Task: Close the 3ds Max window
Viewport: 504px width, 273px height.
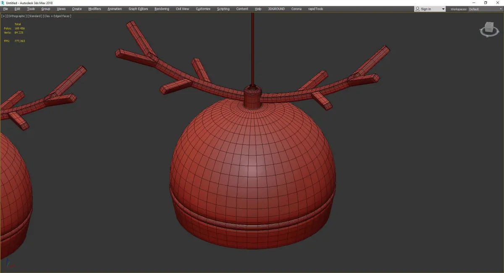Action: (x=497, y=3)
